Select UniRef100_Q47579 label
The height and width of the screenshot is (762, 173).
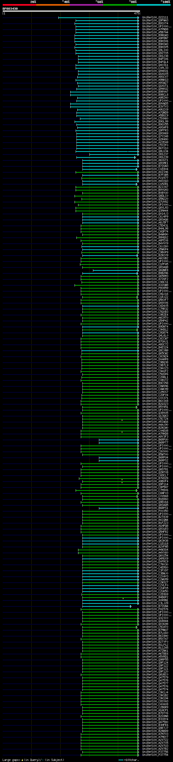(x=155, y=678)
